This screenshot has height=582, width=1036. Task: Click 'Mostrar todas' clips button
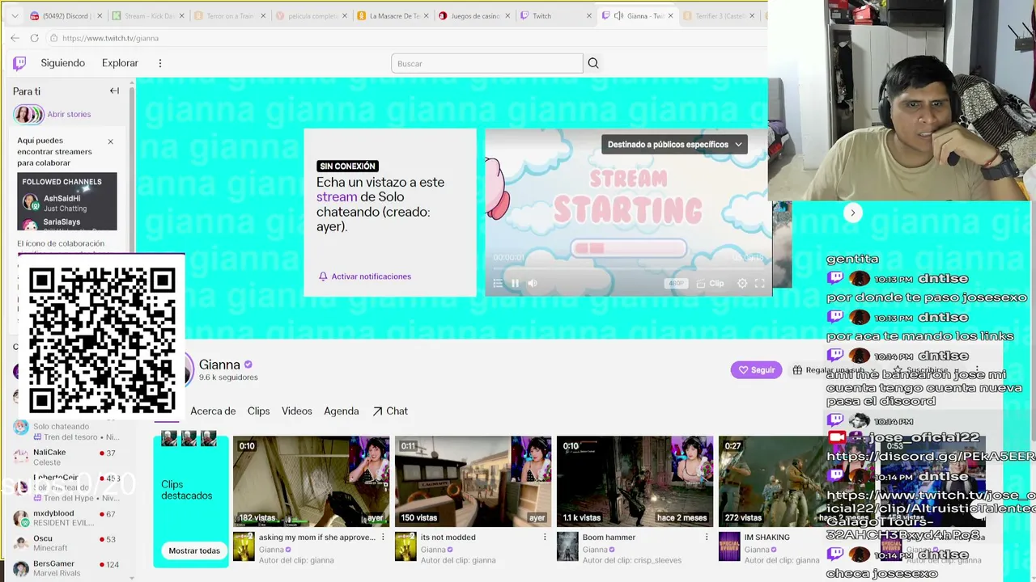tap(194, 550)
